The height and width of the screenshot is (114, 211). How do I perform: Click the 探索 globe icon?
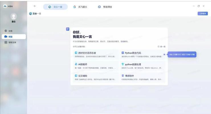(x=6, y=31)
